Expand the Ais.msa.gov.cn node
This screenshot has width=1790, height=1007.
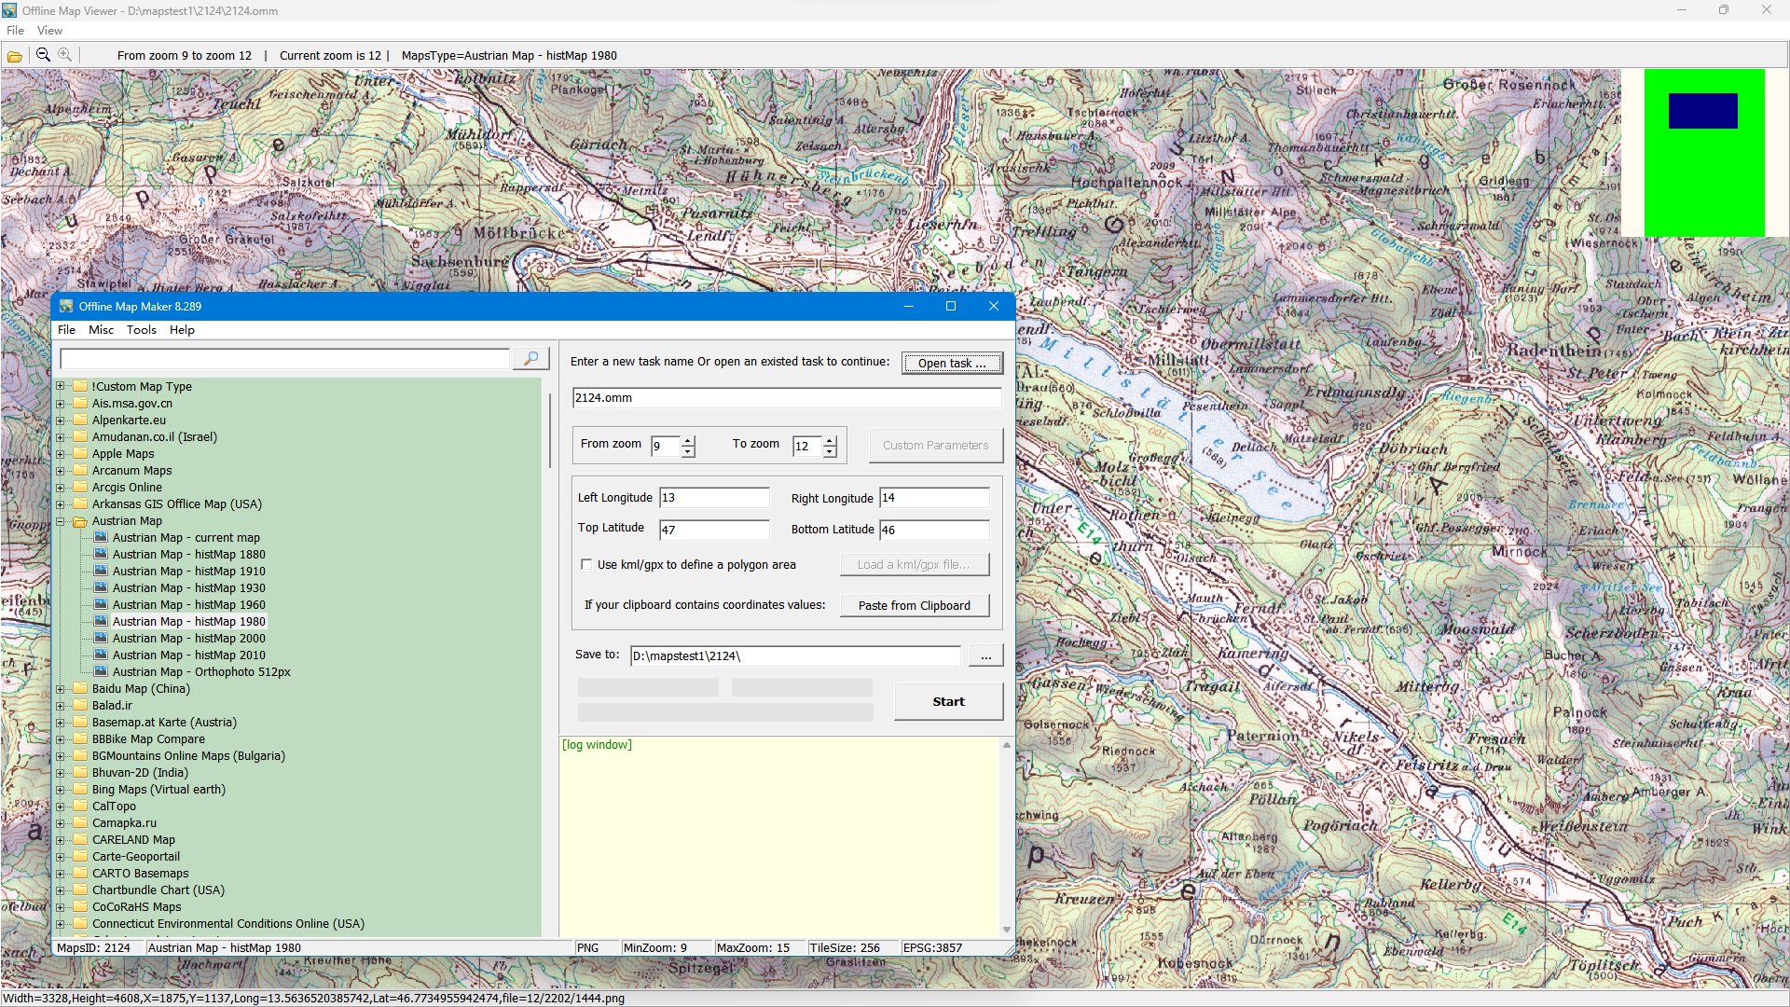tap(61, 404)
